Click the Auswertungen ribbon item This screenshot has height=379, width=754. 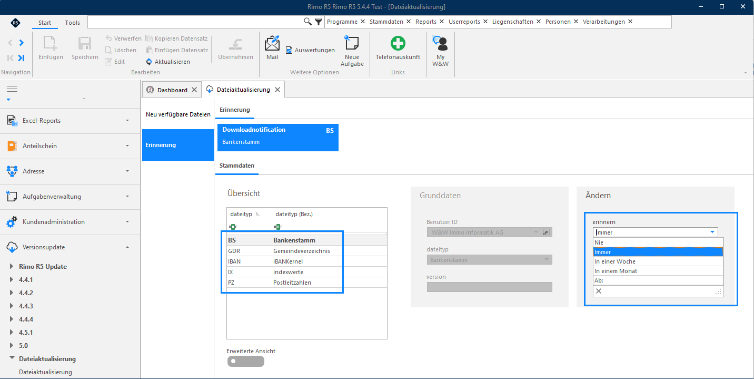click(x=311, y=50)
